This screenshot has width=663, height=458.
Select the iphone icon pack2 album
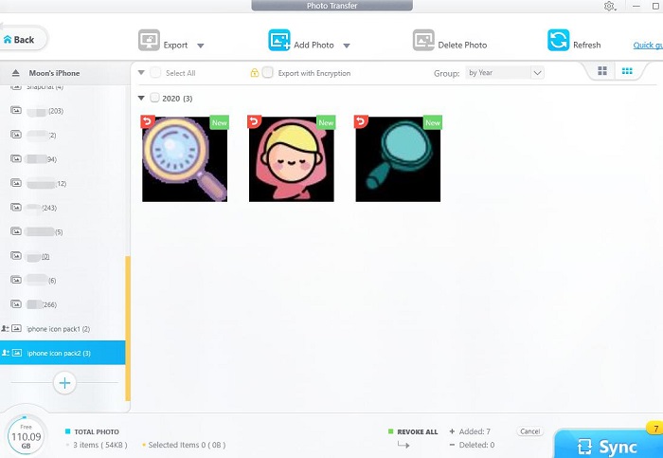tap(63, 353)
